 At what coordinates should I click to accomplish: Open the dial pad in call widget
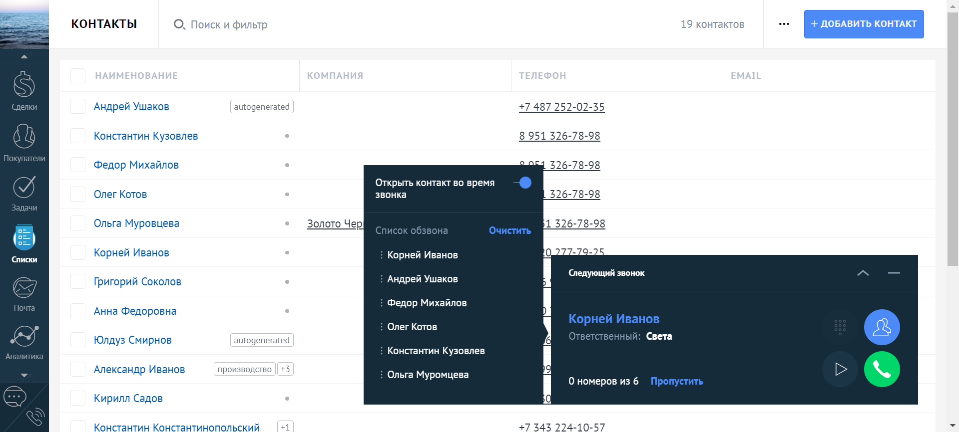(x=840, y=327)
